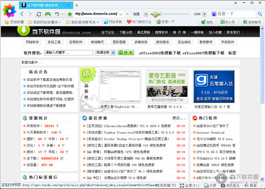Open 排行榜 in site navigation

point(179,32)
